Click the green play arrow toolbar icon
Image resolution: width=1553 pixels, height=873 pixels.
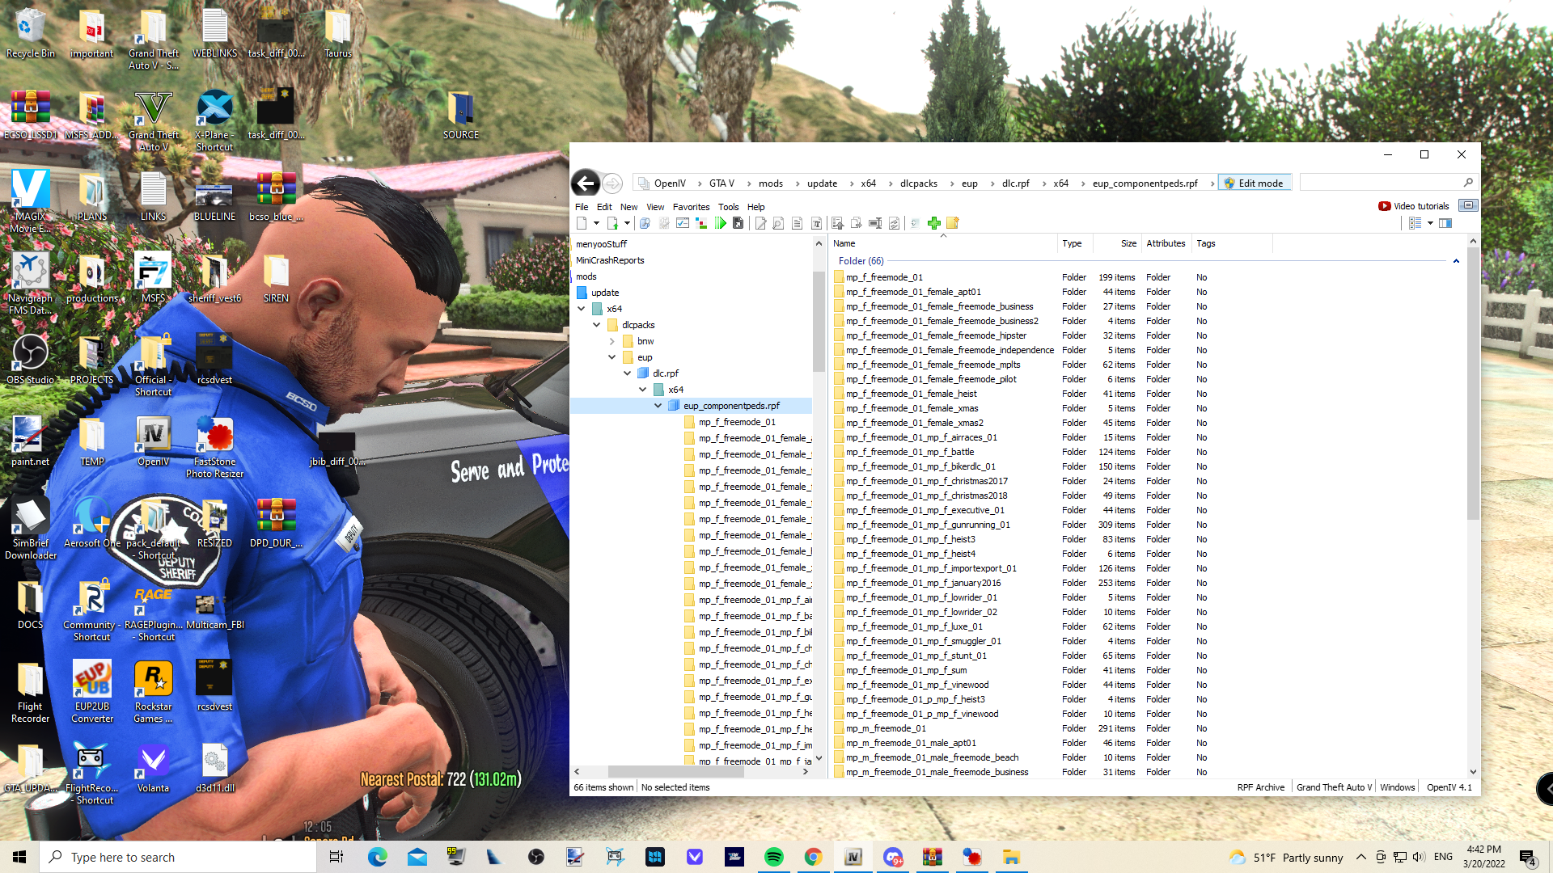720,223
